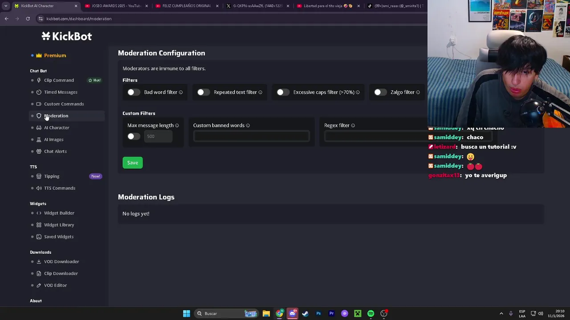570x320 pixels.
Task: Click the Custom banned words input field
Action: click(252, 136)
